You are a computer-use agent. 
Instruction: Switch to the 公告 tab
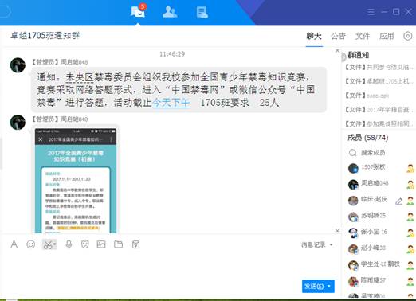click(338, 36)
